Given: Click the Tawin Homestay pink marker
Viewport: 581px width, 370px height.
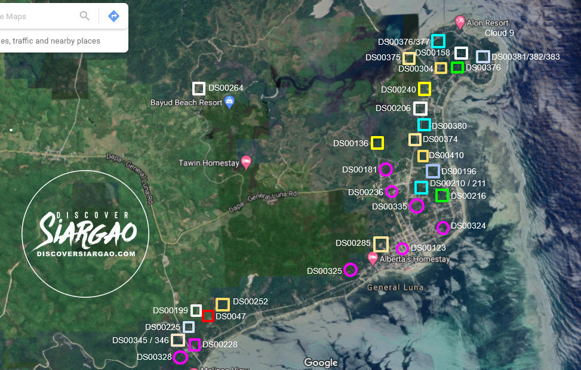Looking at the screenshot, I should pyautogui.click(x=245, y=161).
